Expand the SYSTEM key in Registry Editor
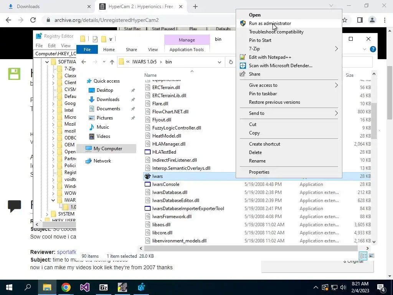The image size is (393, 295). [x=47, y=214]
